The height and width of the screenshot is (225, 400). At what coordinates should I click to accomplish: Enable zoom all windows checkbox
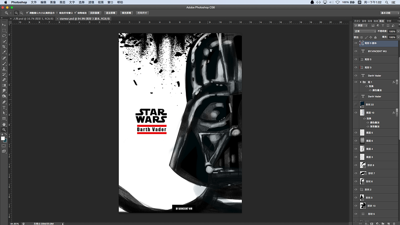coord(57,13)
